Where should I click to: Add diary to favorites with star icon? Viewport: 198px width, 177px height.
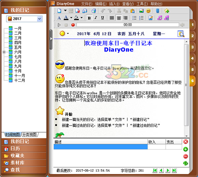coord(167,11)
